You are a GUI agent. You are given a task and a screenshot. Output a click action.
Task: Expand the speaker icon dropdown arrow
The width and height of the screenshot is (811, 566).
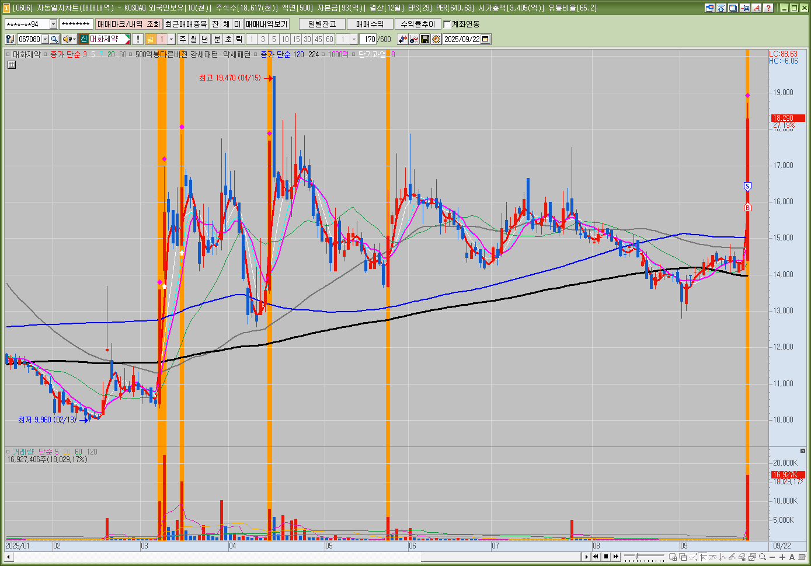pyautogui.click(x=75, y=39)
